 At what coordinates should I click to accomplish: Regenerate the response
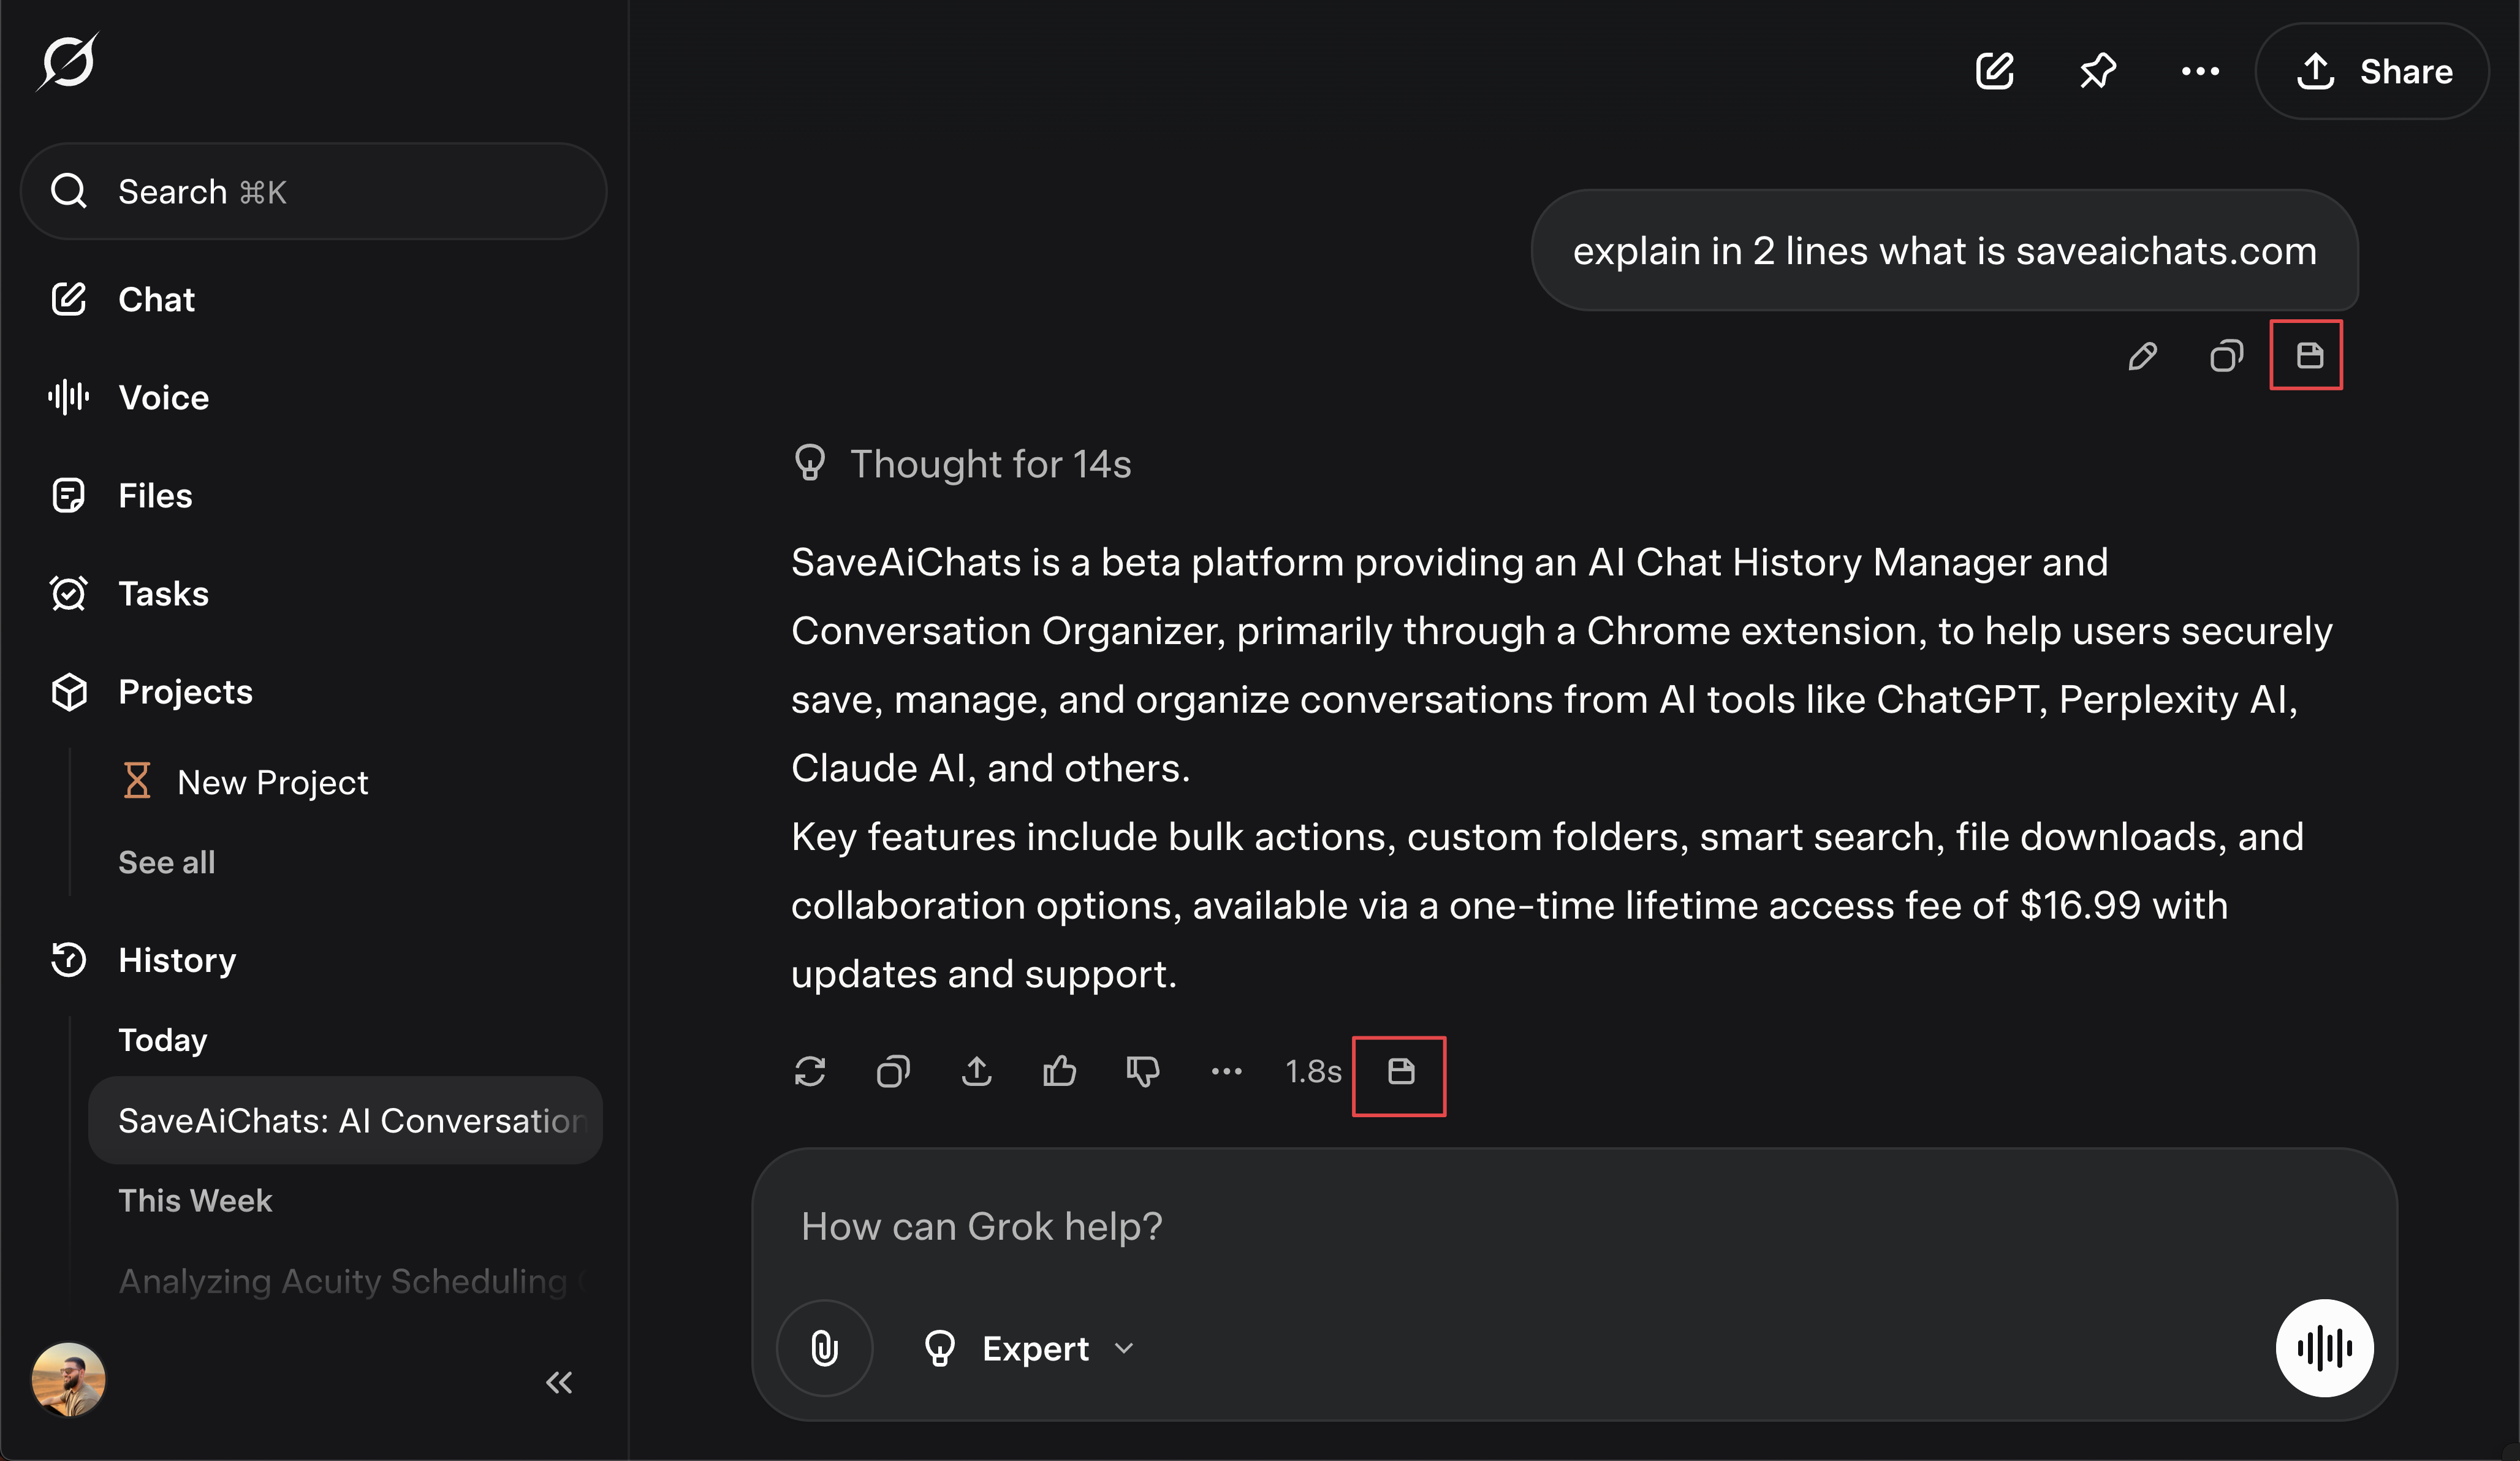tap(809, 1071)
